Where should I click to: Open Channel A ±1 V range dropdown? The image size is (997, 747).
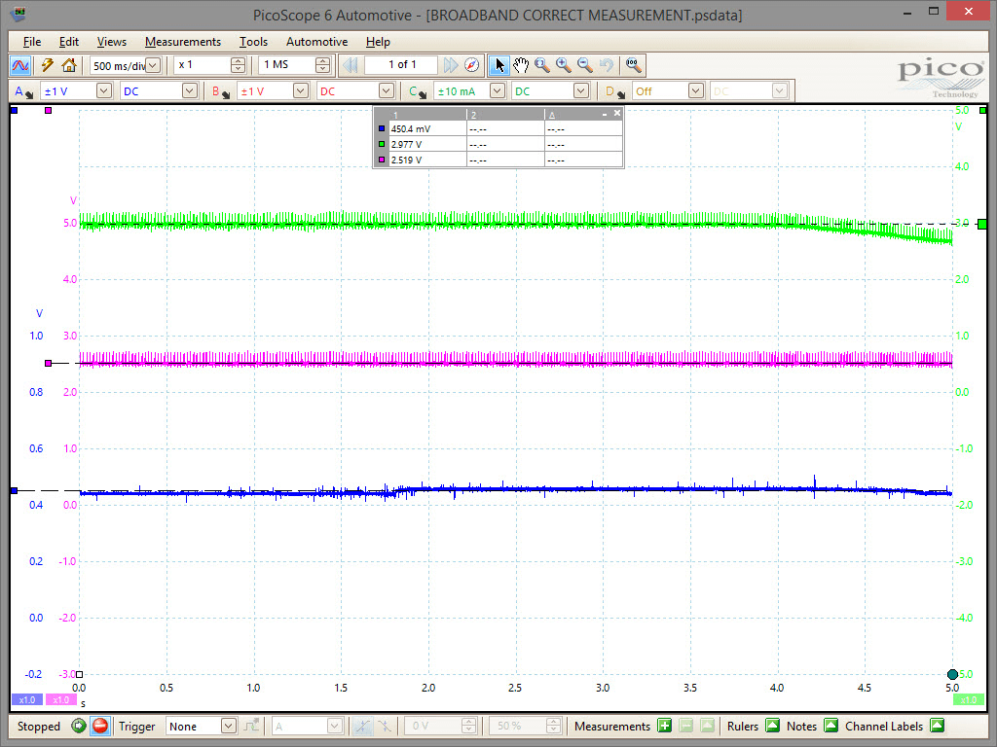coord(104,90)
